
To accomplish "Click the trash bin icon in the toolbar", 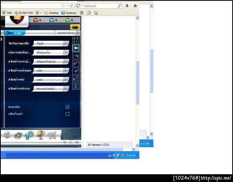I will point(37,13).
